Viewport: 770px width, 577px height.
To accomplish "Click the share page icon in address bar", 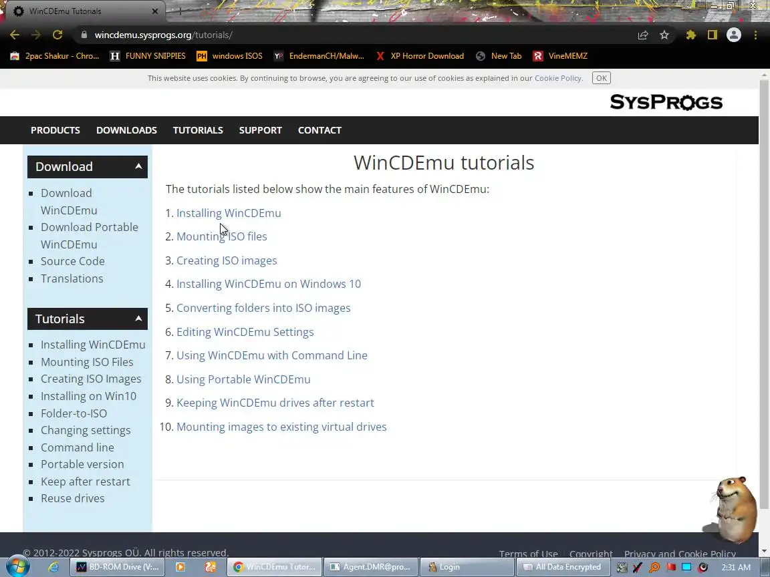I will tap(643, 35).
